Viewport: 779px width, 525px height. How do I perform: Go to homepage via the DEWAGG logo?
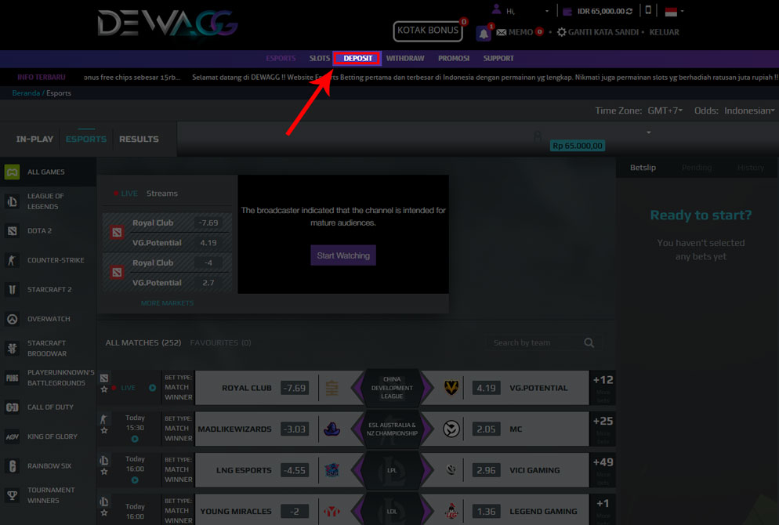click(168, 24)
